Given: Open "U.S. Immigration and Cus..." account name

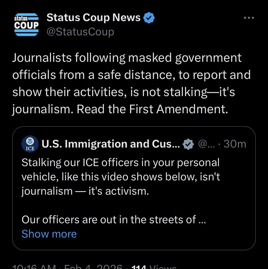Looking at the screenshot, I should pyautogui.click(x=111, y=144).
